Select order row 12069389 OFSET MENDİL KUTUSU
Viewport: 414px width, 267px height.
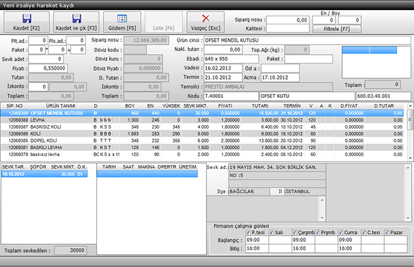pyautogui.click(x=202, y=113)
